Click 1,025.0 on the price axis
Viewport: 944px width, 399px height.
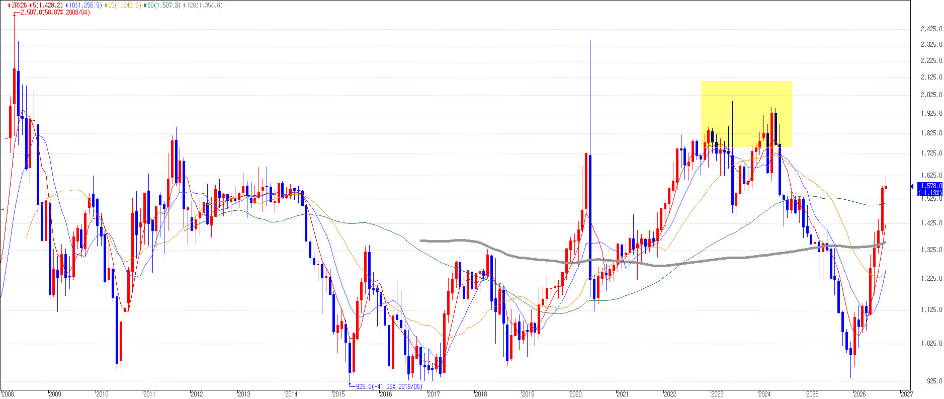tap(931, 344)
